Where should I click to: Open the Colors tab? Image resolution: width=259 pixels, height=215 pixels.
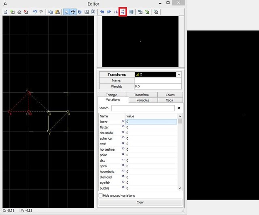(x=170, y=95)
